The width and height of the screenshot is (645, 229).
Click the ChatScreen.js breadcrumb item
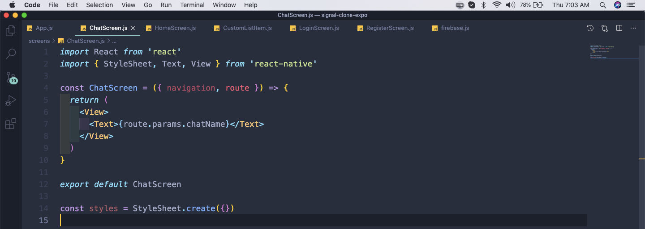[x=81, y=41]
